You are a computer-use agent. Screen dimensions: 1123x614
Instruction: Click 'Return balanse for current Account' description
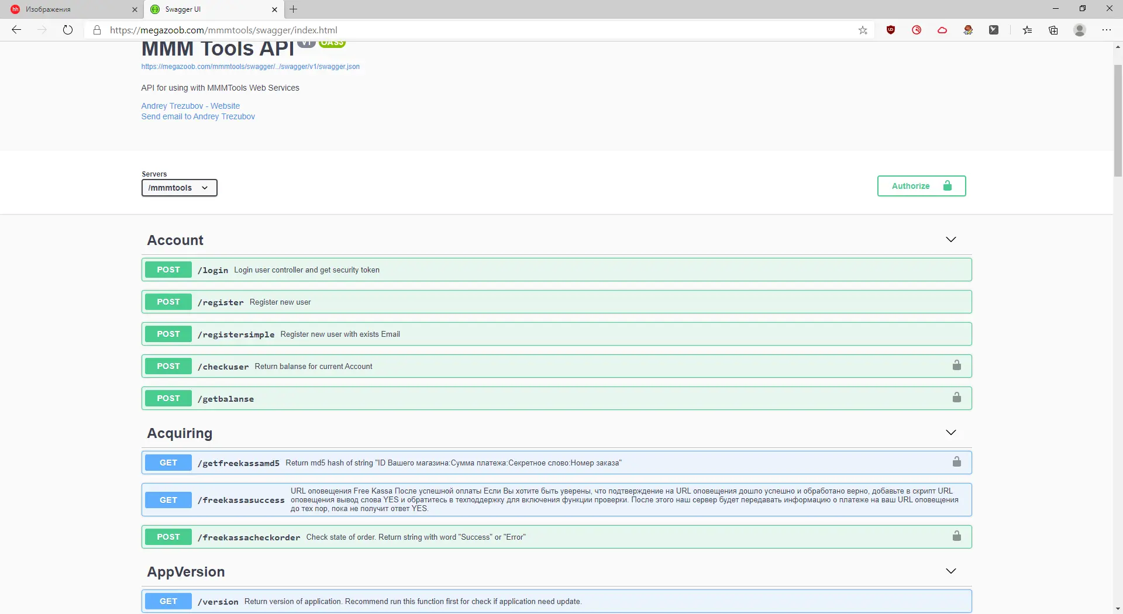(314, 366)
